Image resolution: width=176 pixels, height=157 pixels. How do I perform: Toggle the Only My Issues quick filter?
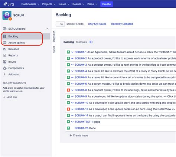[x=97, y=24]
